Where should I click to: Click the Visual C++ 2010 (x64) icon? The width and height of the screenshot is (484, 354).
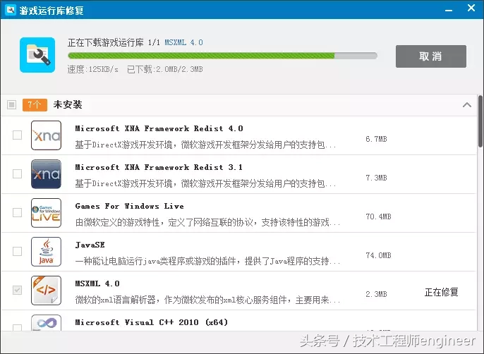[x=46, y=322]
